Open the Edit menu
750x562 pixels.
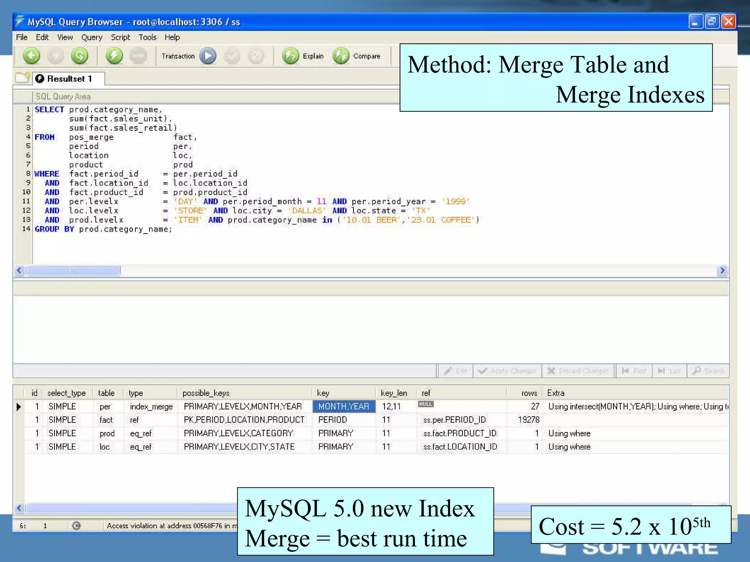tap(42, 37)
